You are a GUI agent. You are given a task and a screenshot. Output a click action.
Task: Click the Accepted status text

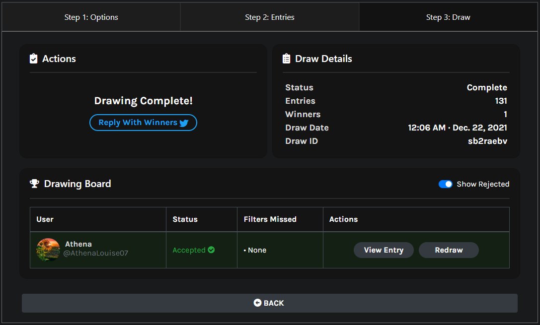(189, 250)
